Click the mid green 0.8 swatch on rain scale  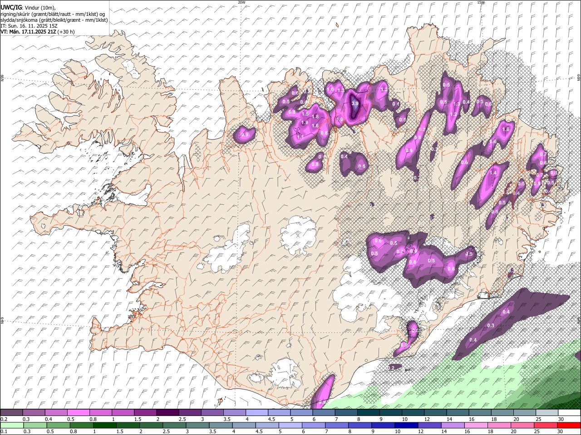81,425
